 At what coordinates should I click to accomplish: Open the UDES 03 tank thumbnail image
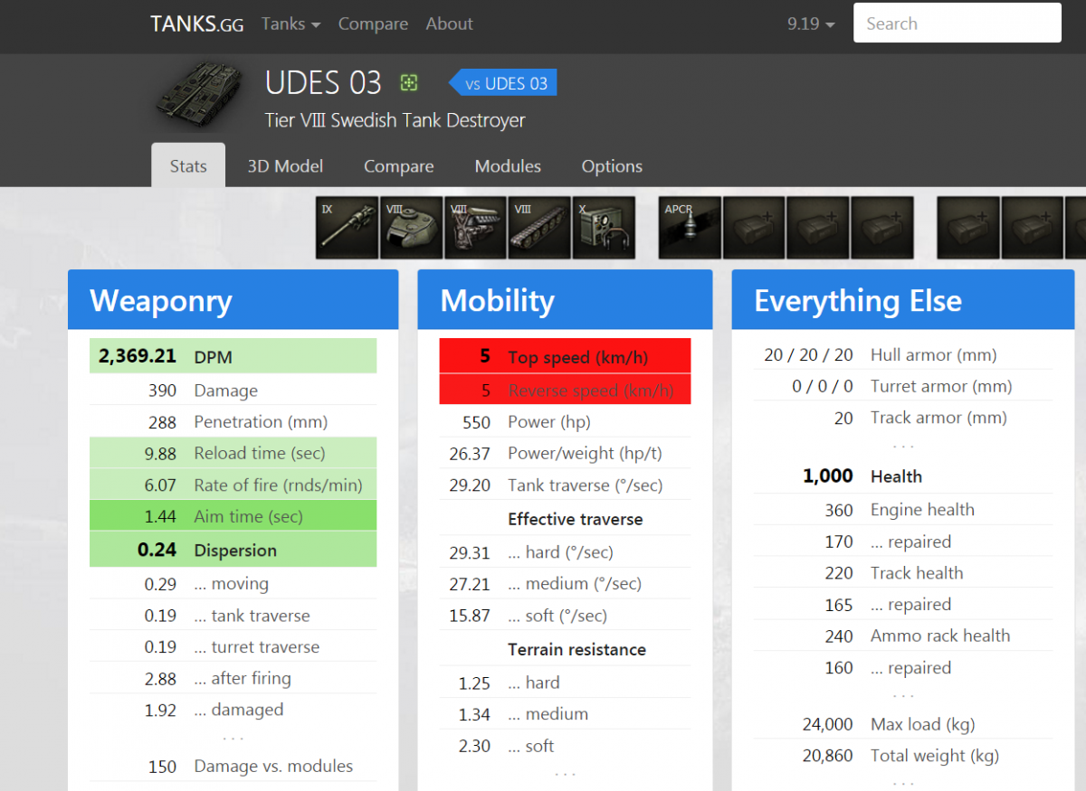click(197, 96)
